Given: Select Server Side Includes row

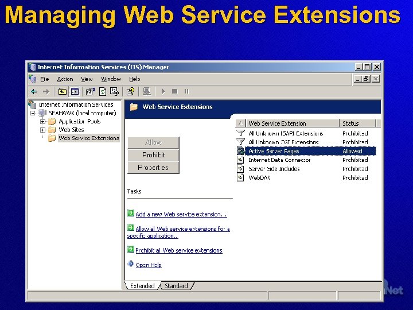Looking at the screenshot, I should pos(306,169).
